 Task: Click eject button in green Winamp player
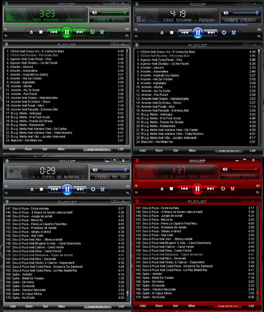pos(32,32)
